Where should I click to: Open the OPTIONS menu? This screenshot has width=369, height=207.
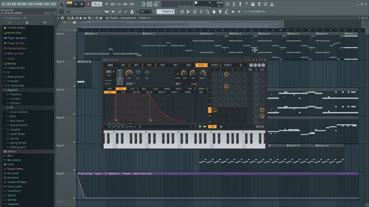[x=38, y=4]
